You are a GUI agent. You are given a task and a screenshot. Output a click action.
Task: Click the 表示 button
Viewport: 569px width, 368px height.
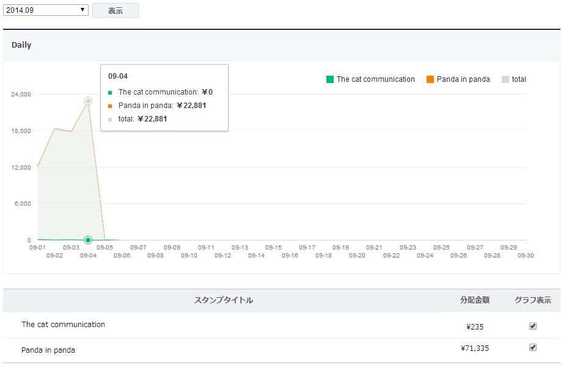[x=116, y=10]
